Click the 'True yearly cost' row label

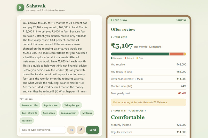120,93
